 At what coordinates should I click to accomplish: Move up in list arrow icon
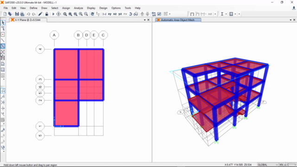[x=142, y=14]
